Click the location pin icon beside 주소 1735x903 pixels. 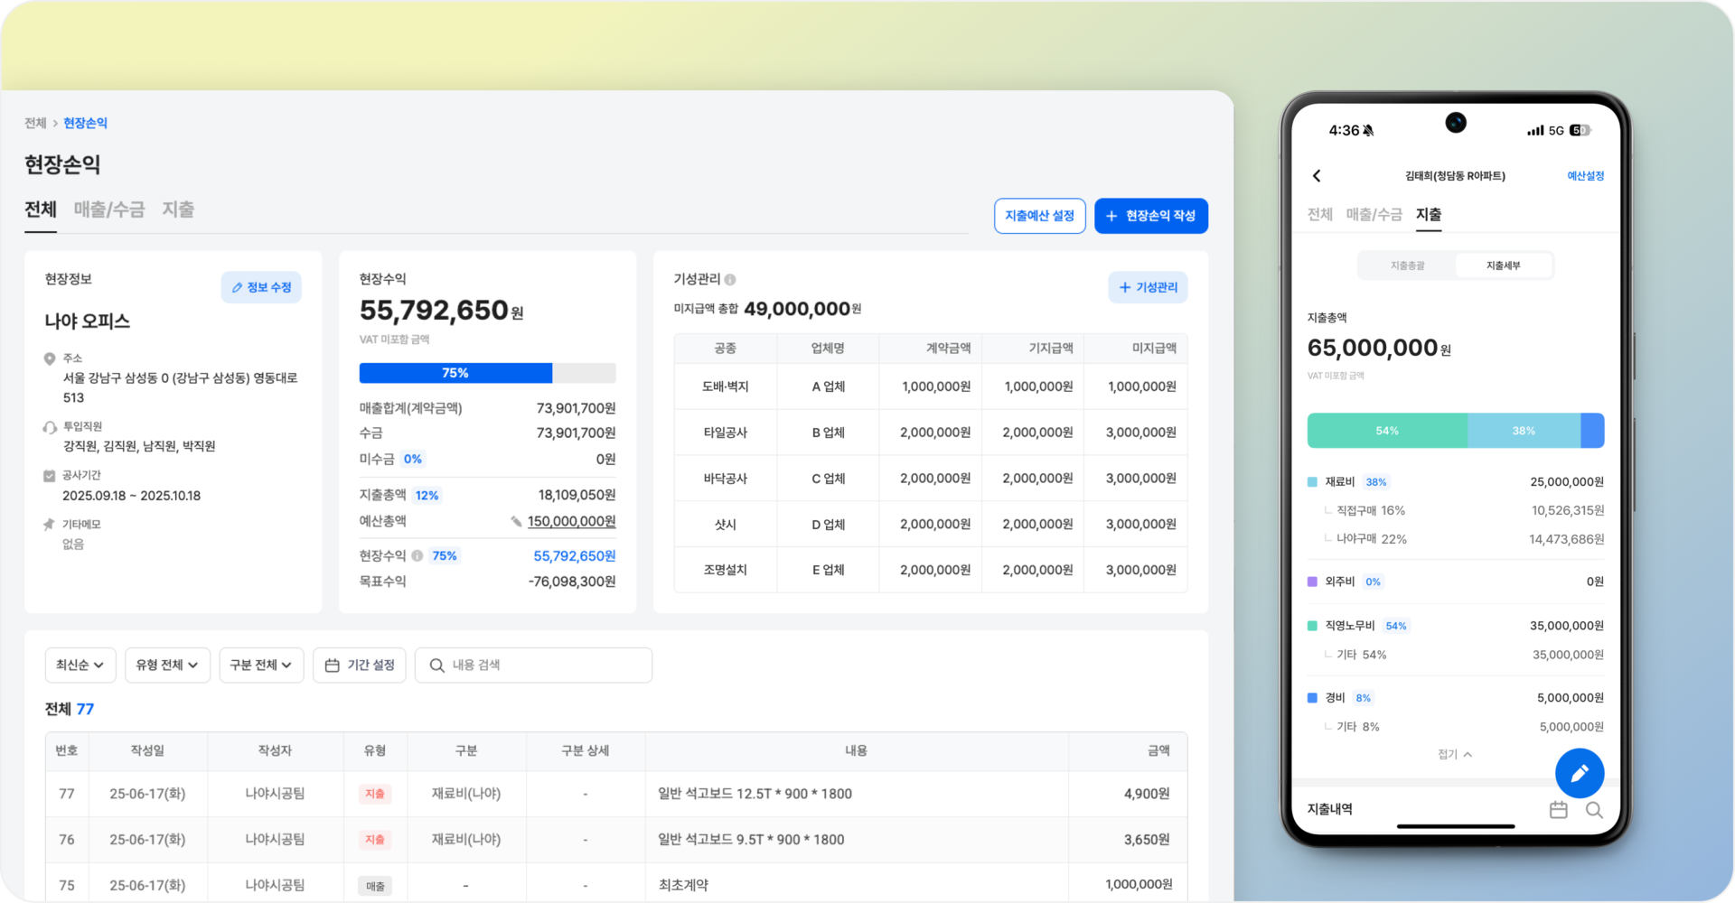point(50,358)
